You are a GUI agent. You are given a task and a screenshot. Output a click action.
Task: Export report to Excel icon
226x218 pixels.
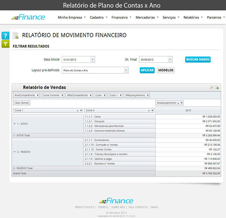(x=217, y=87)
